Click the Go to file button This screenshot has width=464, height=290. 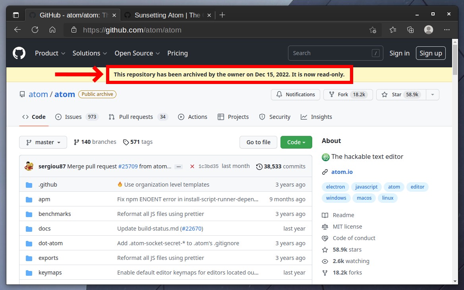click(x=258, y=142)
